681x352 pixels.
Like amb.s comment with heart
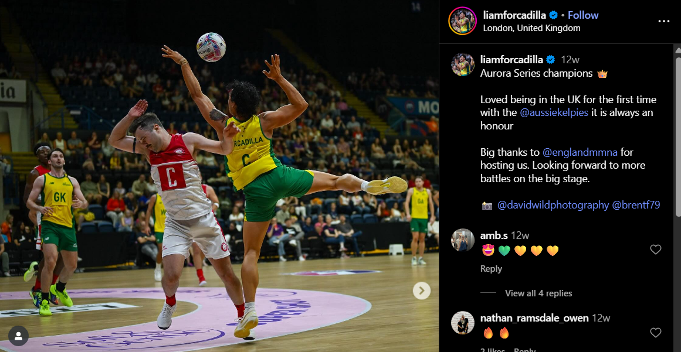pos(655,250)
